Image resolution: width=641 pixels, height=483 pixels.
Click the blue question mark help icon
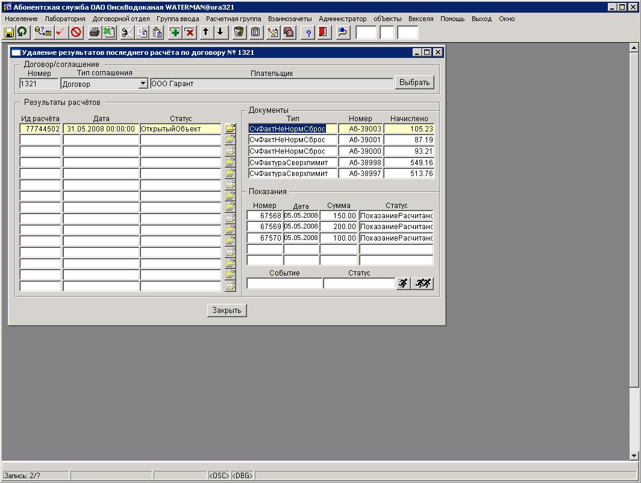coord(308,32)
